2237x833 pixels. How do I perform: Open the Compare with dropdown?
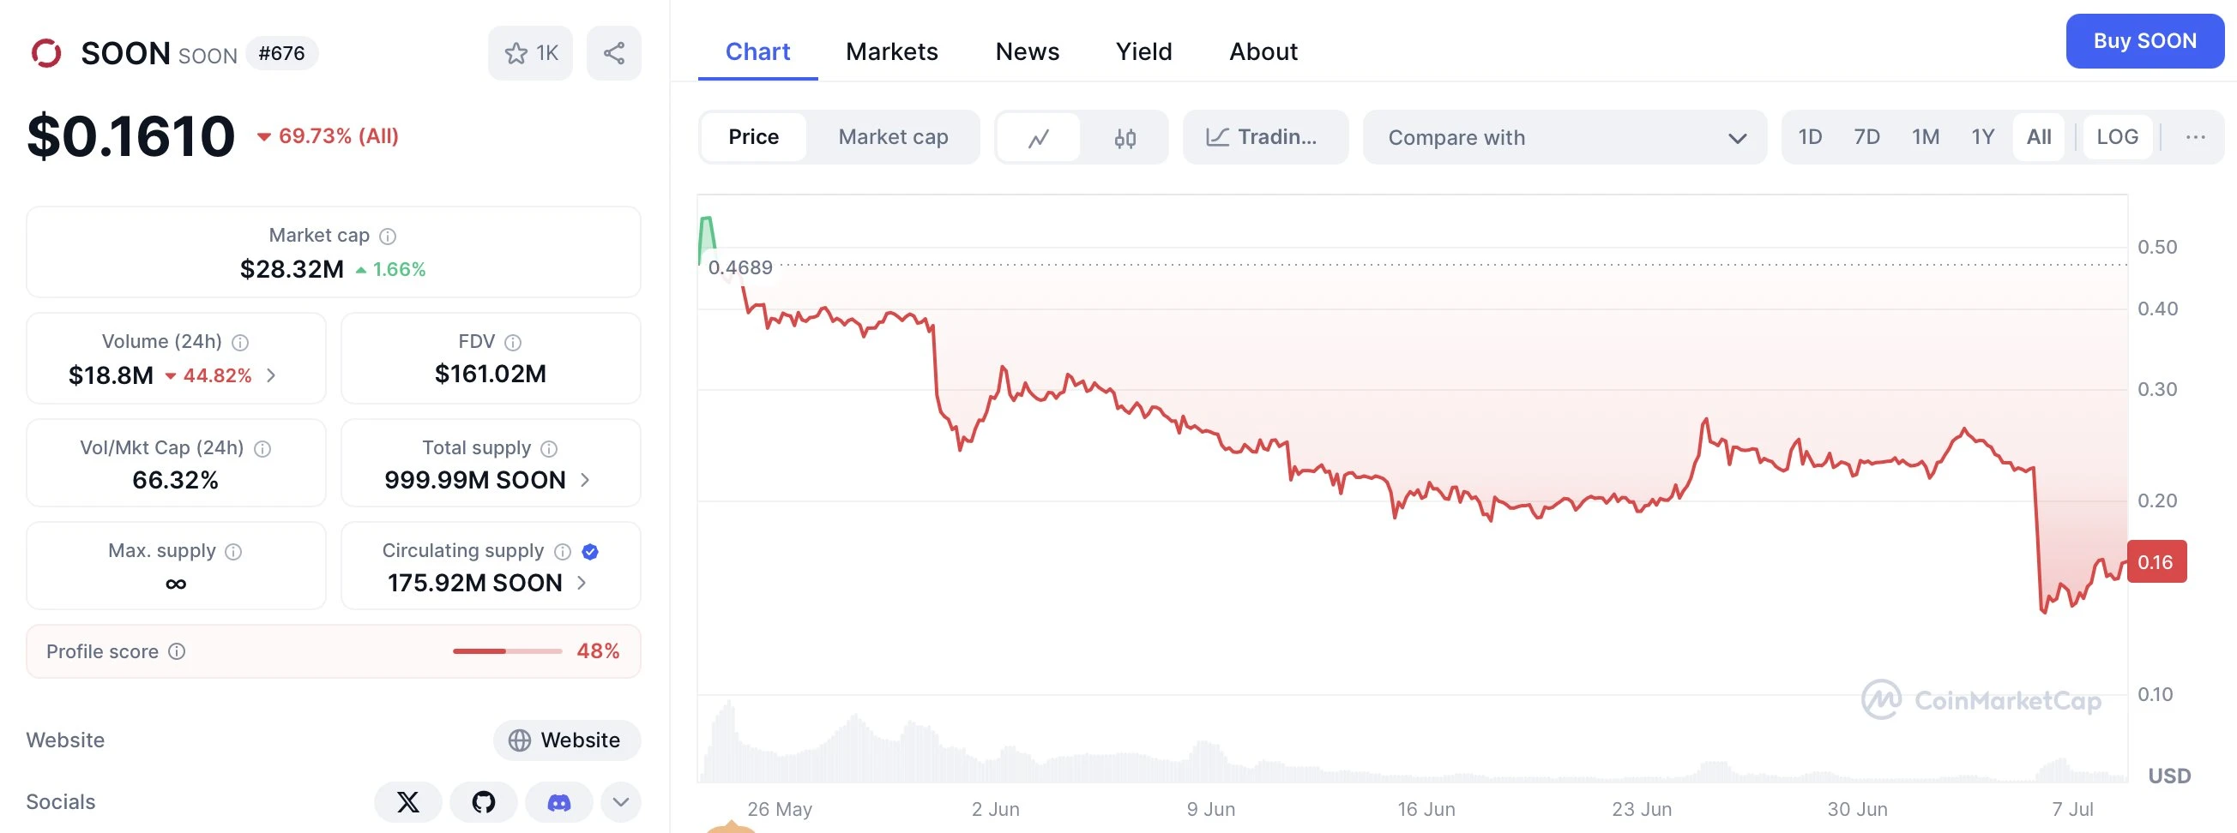pos(1565,137)
